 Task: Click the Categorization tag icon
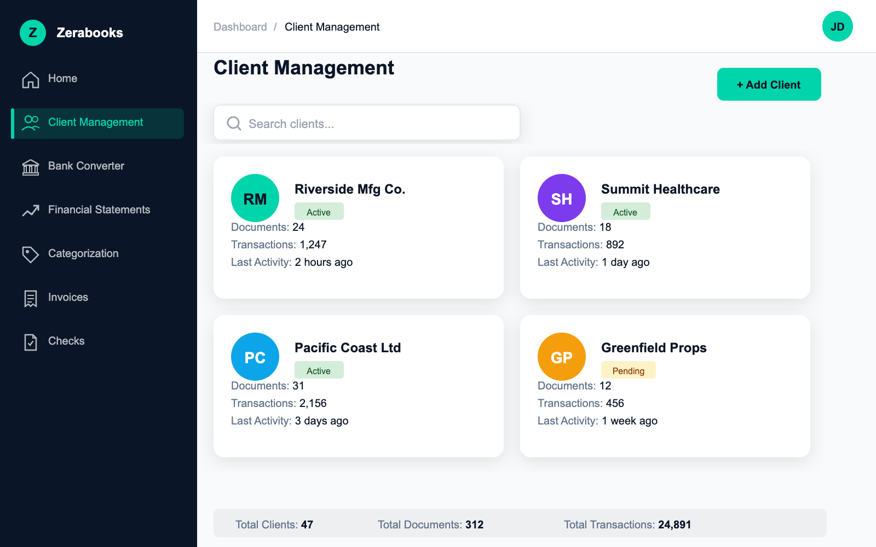(x=31, y=254)
